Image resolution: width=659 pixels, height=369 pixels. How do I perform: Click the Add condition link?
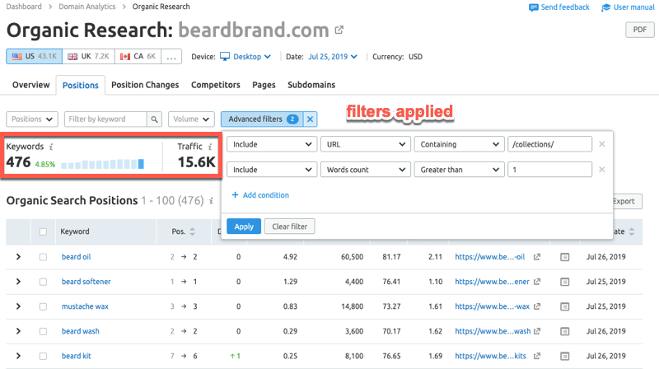(x=260, y=195)
